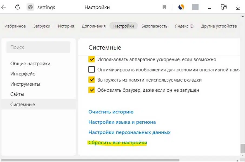This screenshot has width=245, height=162.
Task: Open Настройки языка и региона link
Action: pyautogui.click(x=122, y=122)
